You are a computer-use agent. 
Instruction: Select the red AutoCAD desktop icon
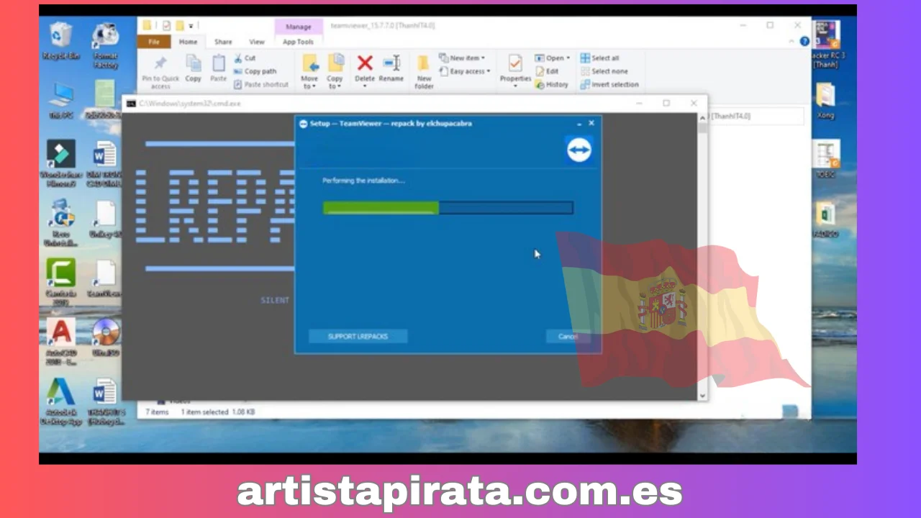(x=60, y=342)
